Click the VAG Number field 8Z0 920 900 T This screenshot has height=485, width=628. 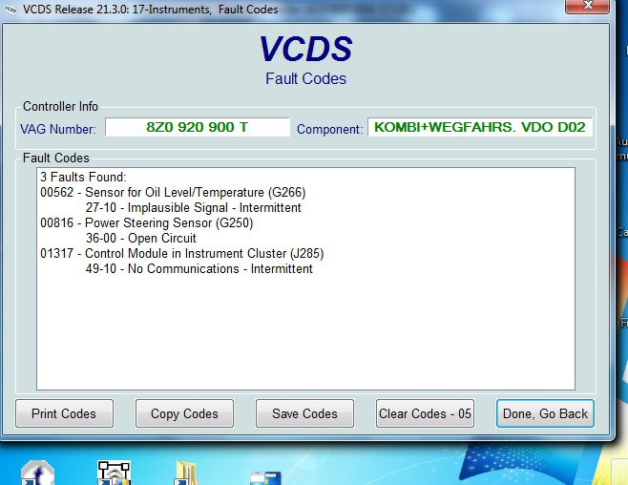point(197,127)
